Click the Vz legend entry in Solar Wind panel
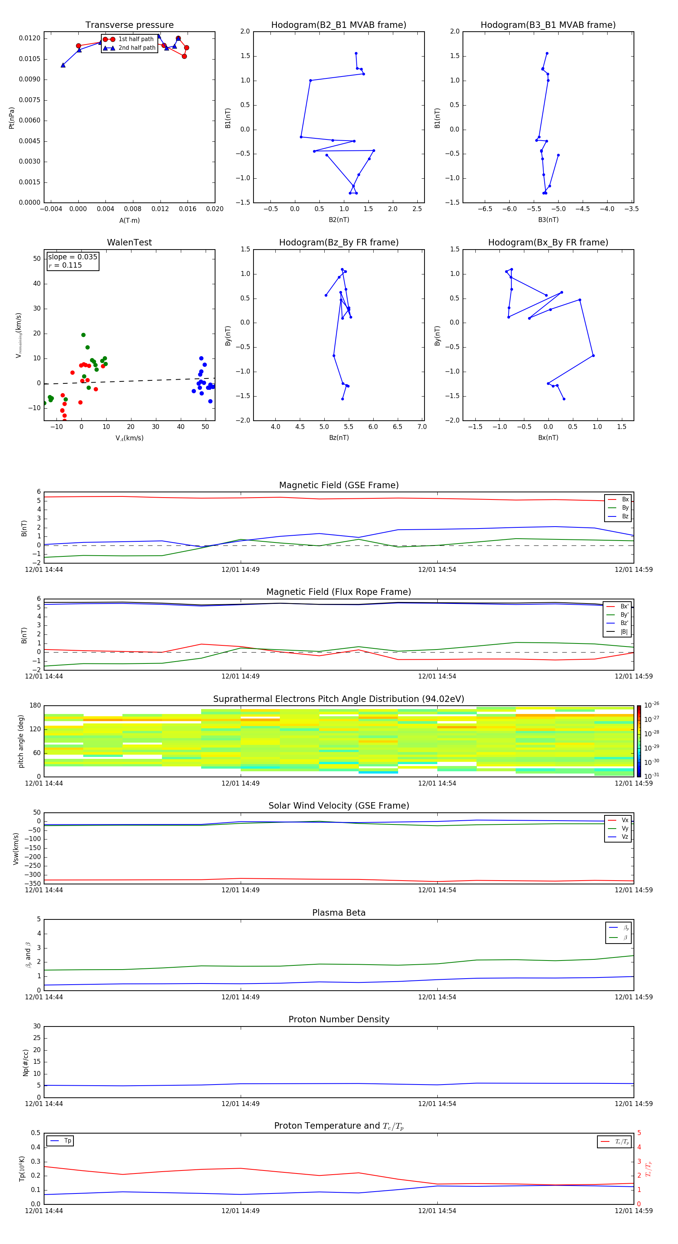This screenshot has height=1244, width=678. pyautogui.click(x=618, y=837)
